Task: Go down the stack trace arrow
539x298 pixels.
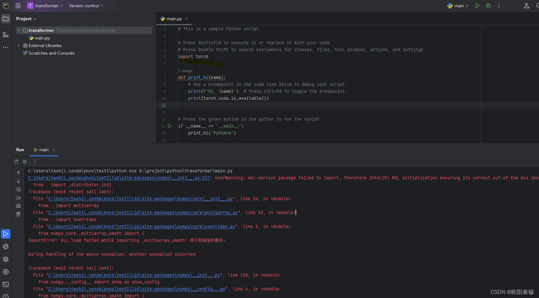Action: click(18, 181)
